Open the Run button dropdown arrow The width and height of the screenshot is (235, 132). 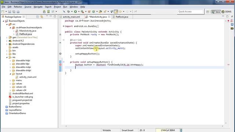click(x=79, y=11)
